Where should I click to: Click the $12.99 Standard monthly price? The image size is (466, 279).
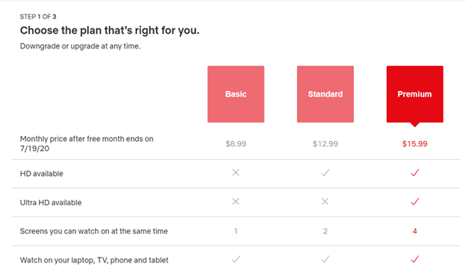pos(325,144)
